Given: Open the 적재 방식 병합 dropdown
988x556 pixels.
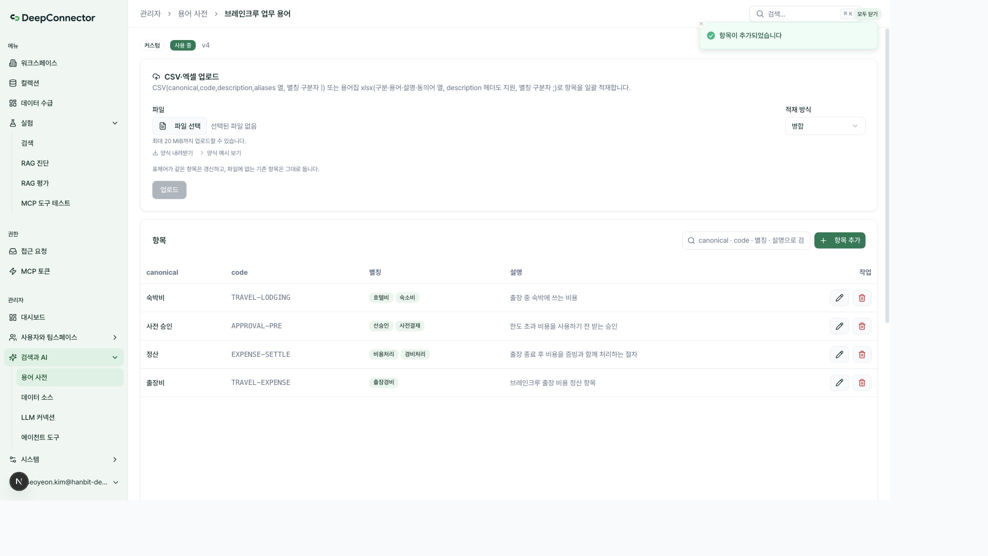Looking at the screenshot, I should pyautogui.click(x=825, y=126).
